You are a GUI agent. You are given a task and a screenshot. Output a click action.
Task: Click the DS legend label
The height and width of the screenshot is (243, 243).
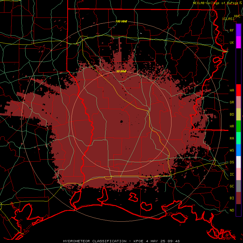pos(232,162)
